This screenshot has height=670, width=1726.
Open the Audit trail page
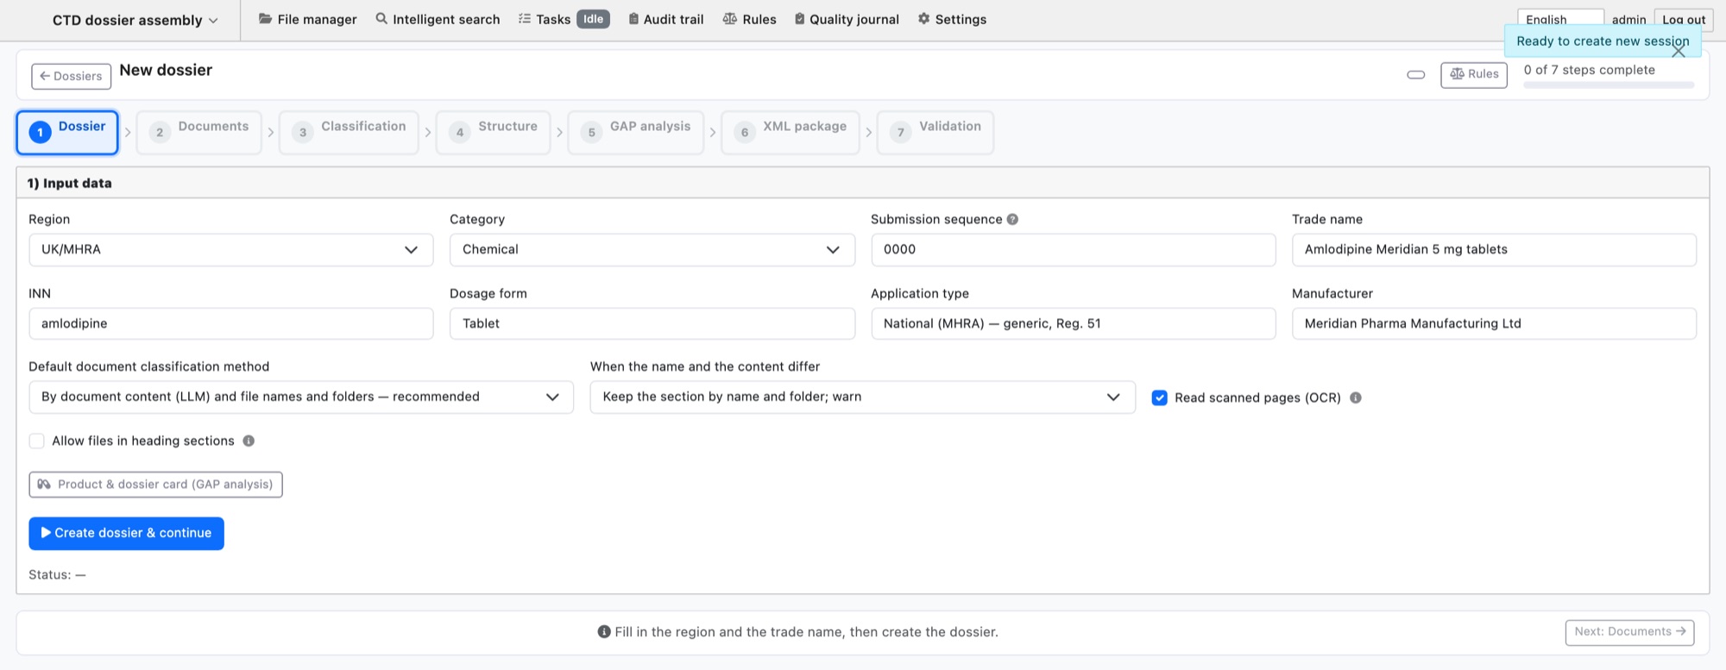tap(665, 19)
